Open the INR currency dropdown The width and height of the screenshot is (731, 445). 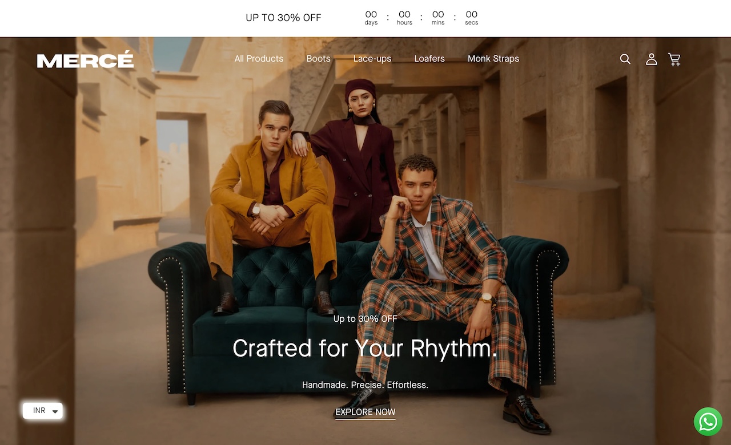[x=43, y=411]
